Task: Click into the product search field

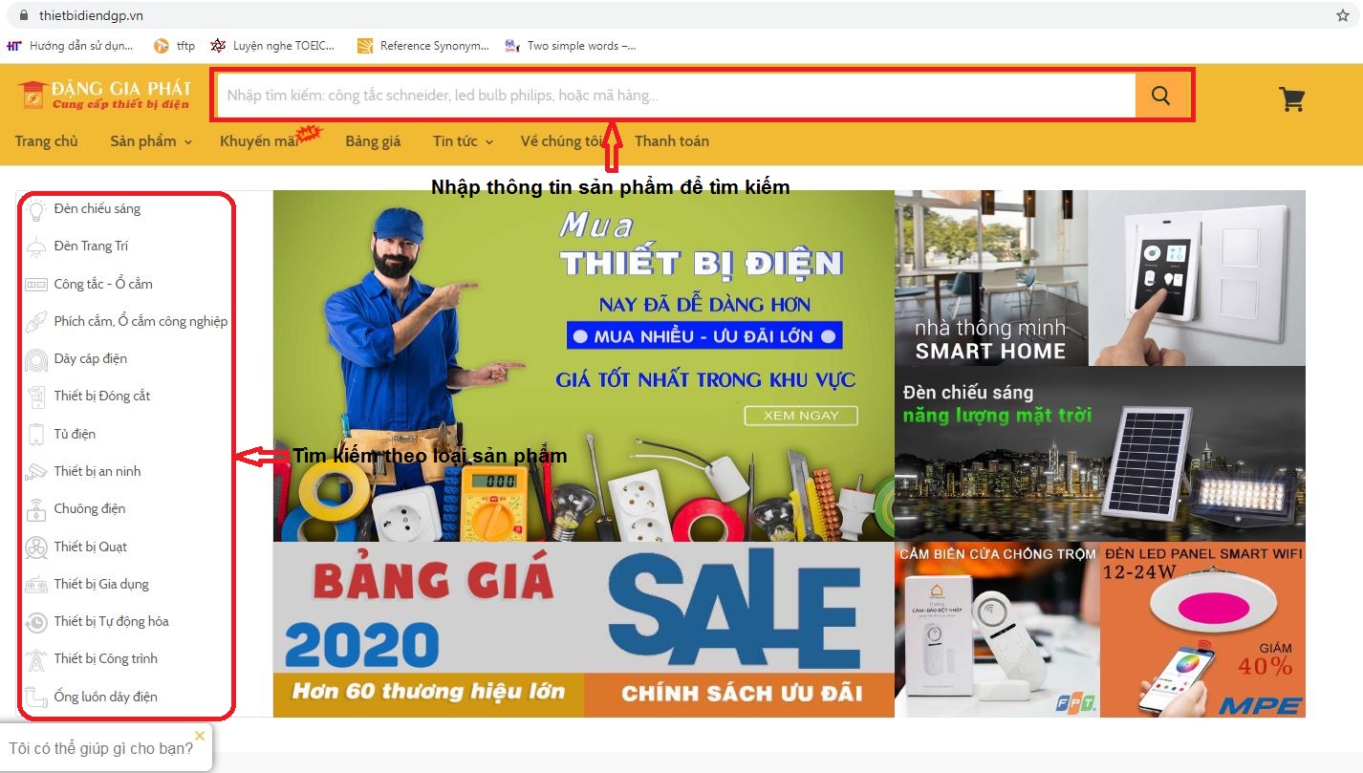Action: click(x=677, y=95)
